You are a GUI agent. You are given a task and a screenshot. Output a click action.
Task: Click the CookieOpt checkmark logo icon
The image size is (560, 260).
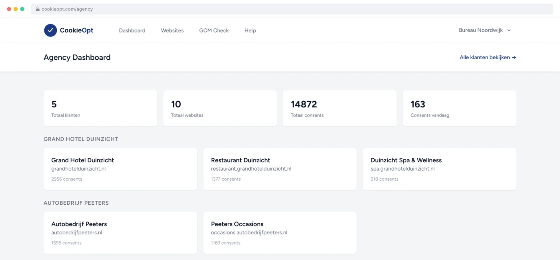50,30
